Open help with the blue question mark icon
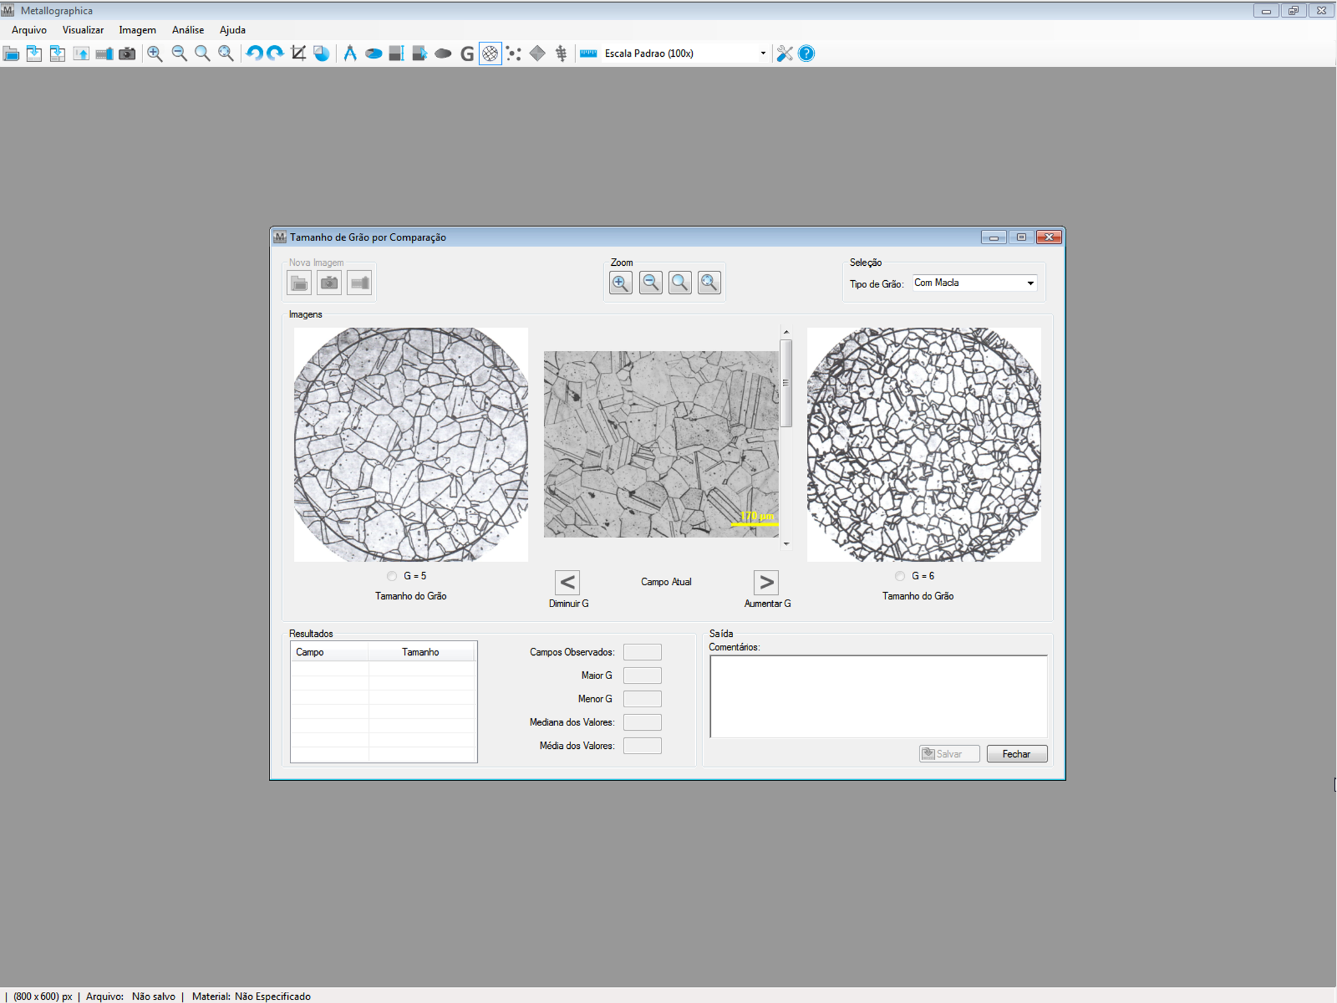The image size is (1337, 1003). coord(807,54)
